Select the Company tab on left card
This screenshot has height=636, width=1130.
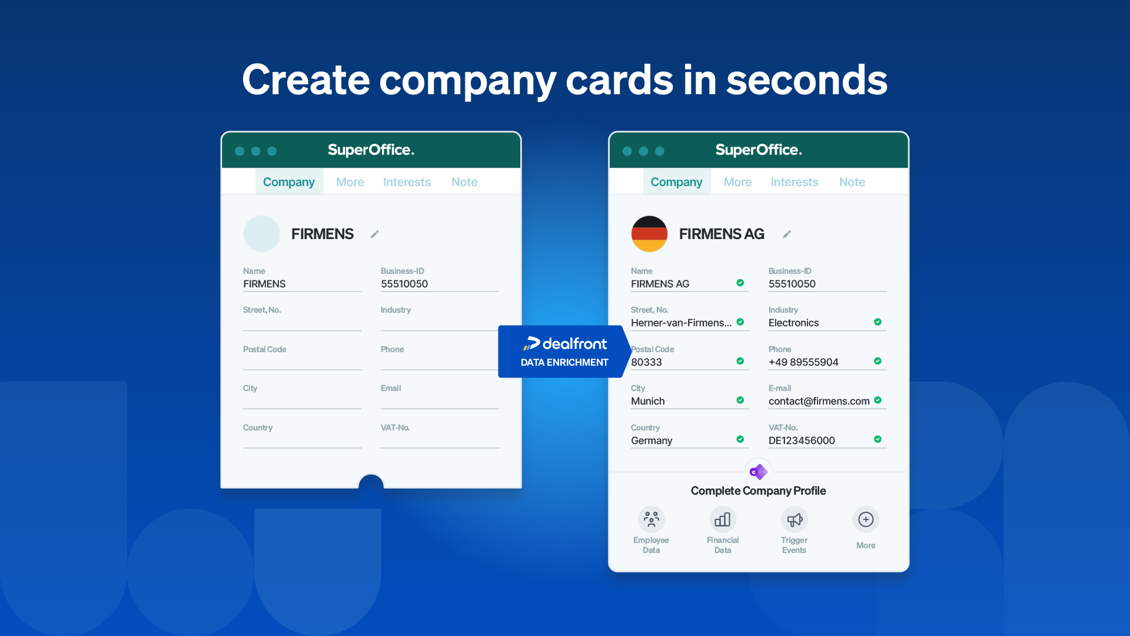coord(290,182)
